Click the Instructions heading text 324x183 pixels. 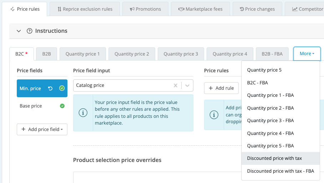(x=51, y=31)
